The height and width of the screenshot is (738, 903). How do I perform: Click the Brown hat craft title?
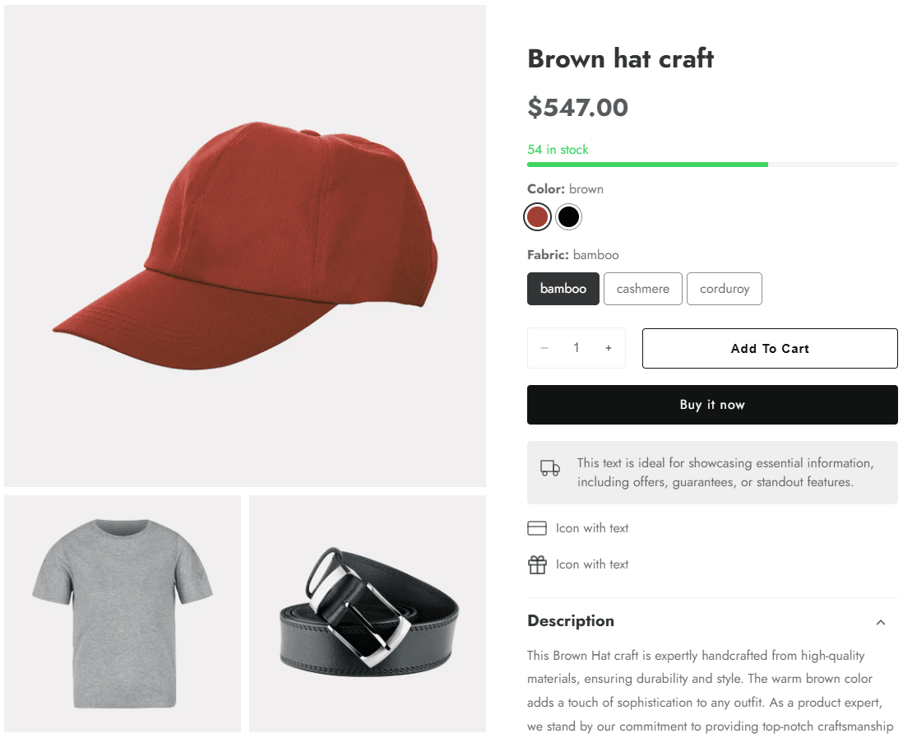[621, 58]
